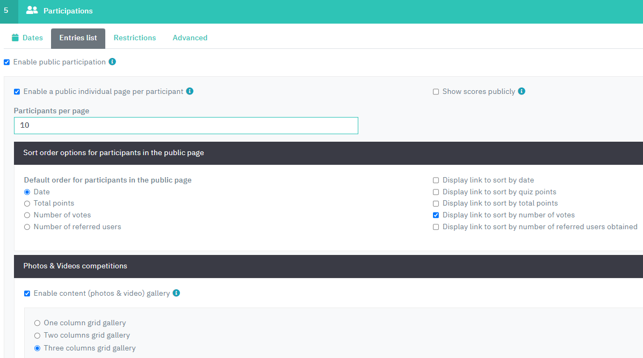This screenshot has height=358, width=643.
Task: Click info icon next to Show scores publicly
Action: (x=522, y=91)
